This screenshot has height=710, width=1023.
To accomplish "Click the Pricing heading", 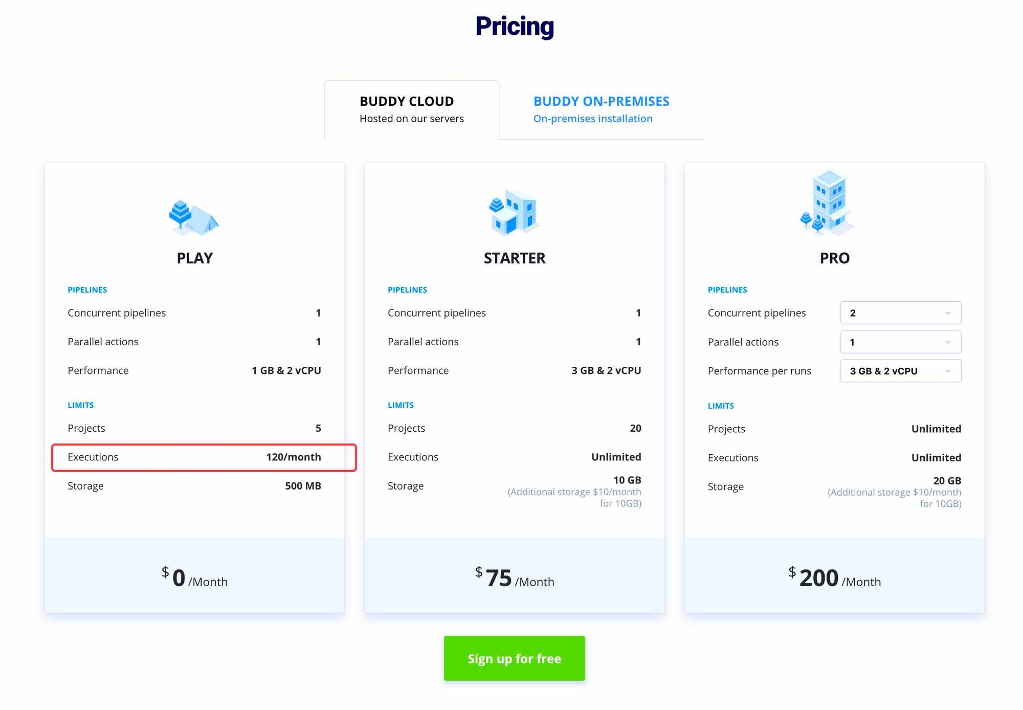I will coord(514,27).
